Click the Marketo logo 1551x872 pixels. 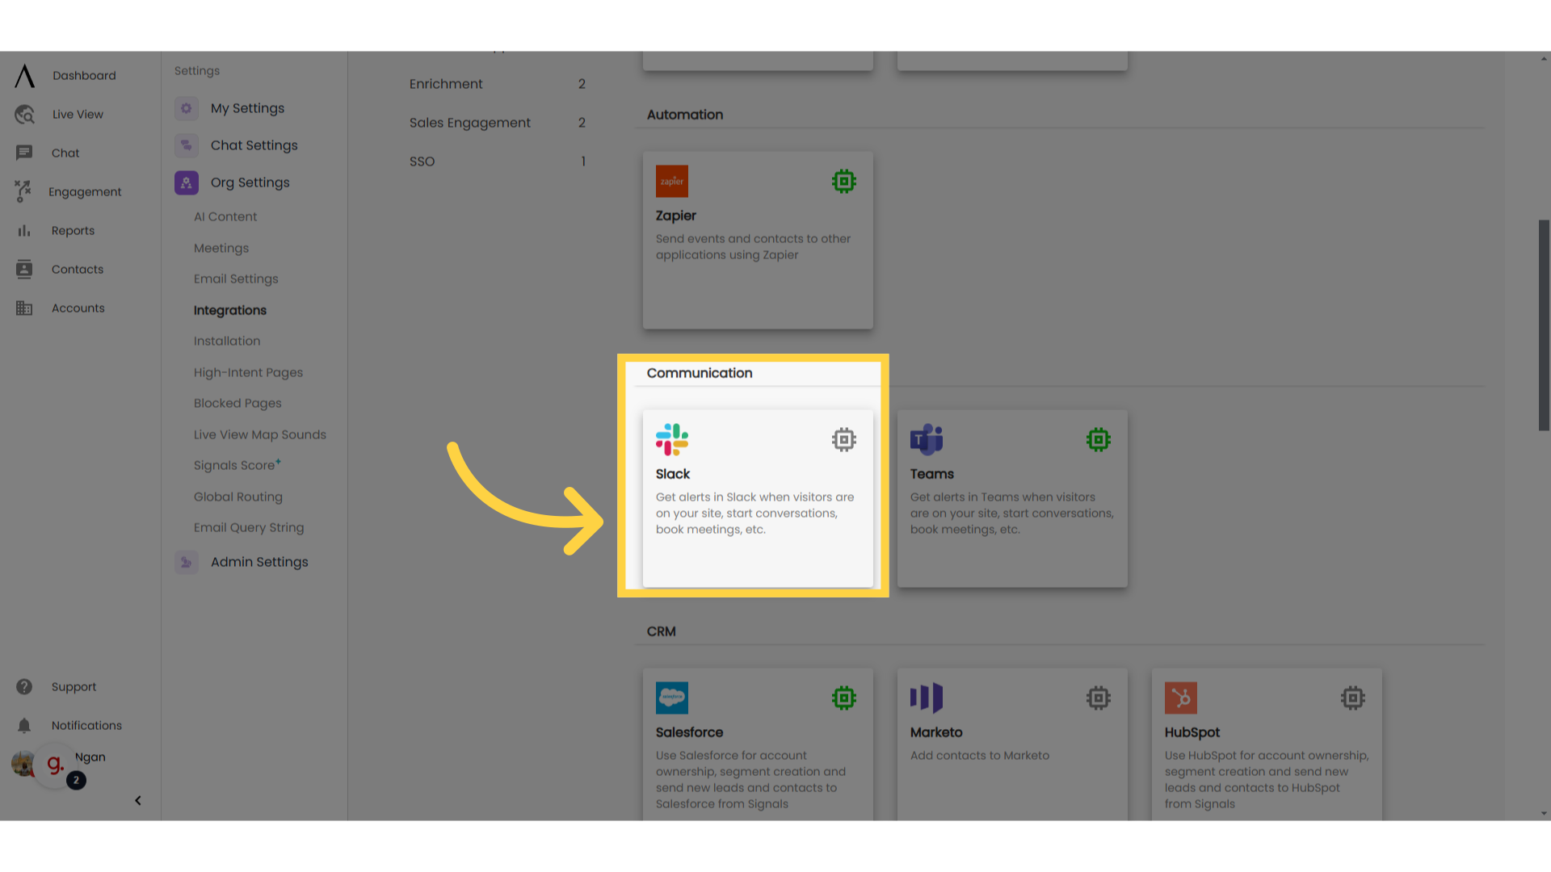(927, 698)
